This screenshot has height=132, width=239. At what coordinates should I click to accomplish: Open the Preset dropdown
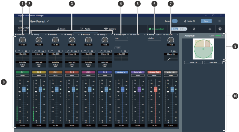coord(175,21)
